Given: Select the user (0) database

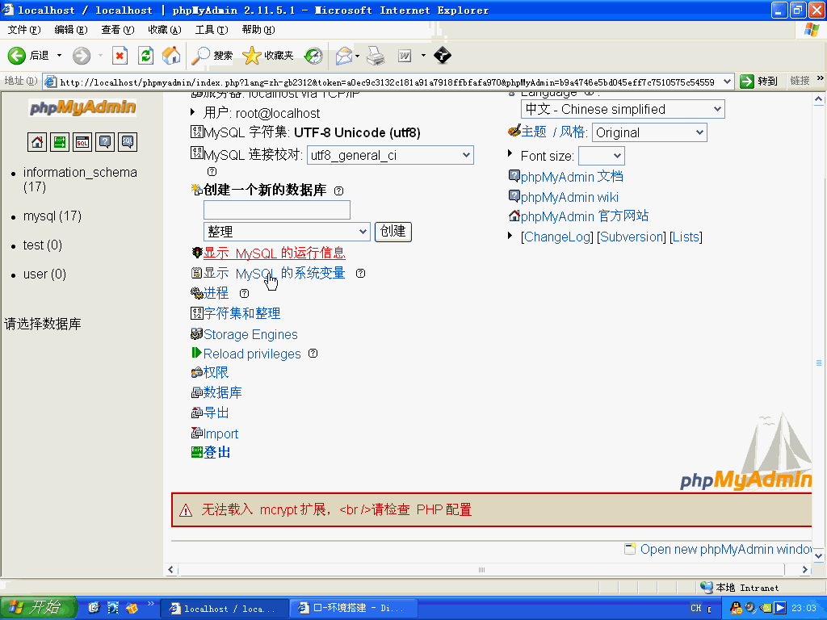Looking at the screenshot, I should [44, 274].
